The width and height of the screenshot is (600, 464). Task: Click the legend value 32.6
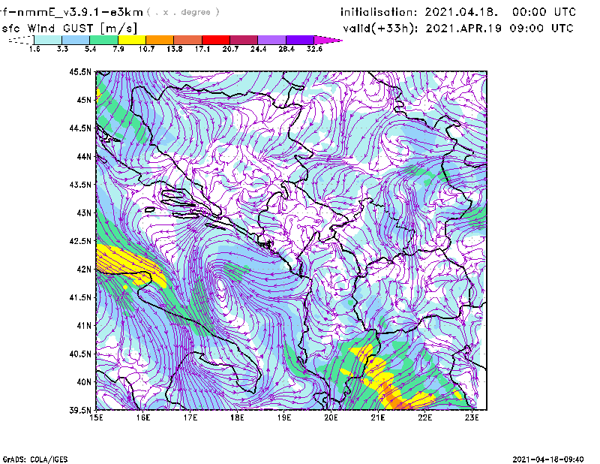pos(314,49)
